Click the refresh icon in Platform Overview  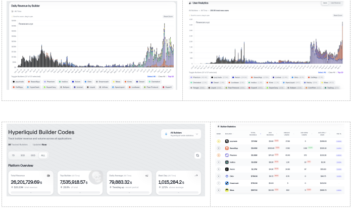(x=197, y=155)
